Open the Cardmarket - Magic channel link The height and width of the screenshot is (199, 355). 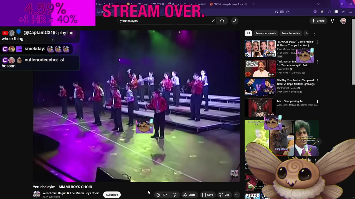coord(287,88)
